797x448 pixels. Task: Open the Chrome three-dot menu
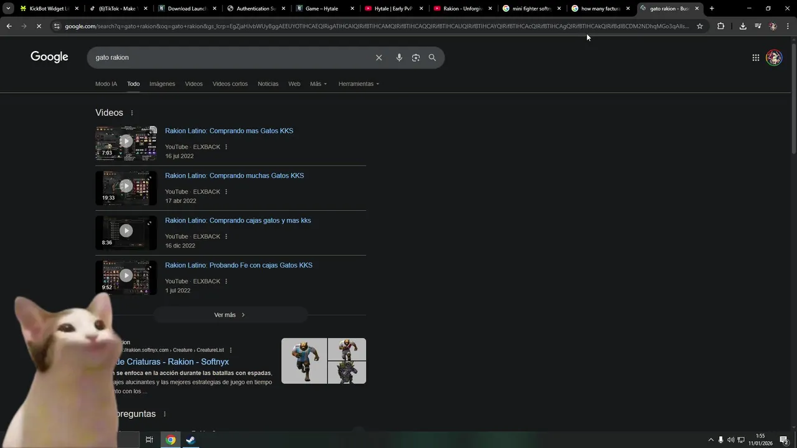coord(788,26)
